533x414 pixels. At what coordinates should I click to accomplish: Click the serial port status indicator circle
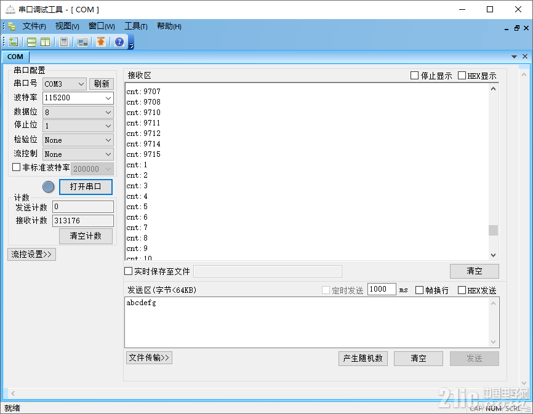48,187
